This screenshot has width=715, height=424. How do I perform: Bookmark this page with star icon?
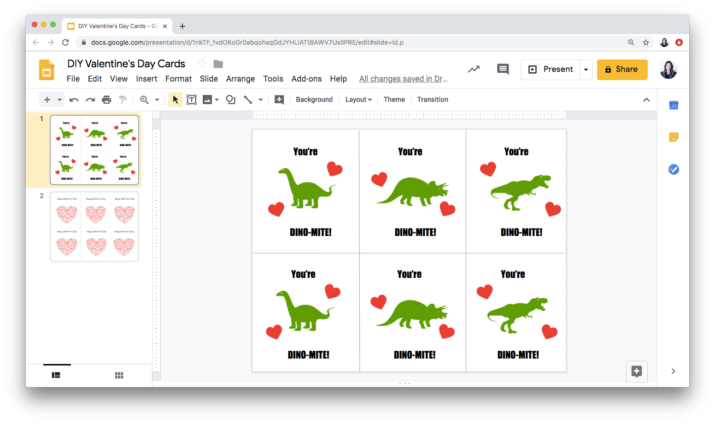(646, 42)
